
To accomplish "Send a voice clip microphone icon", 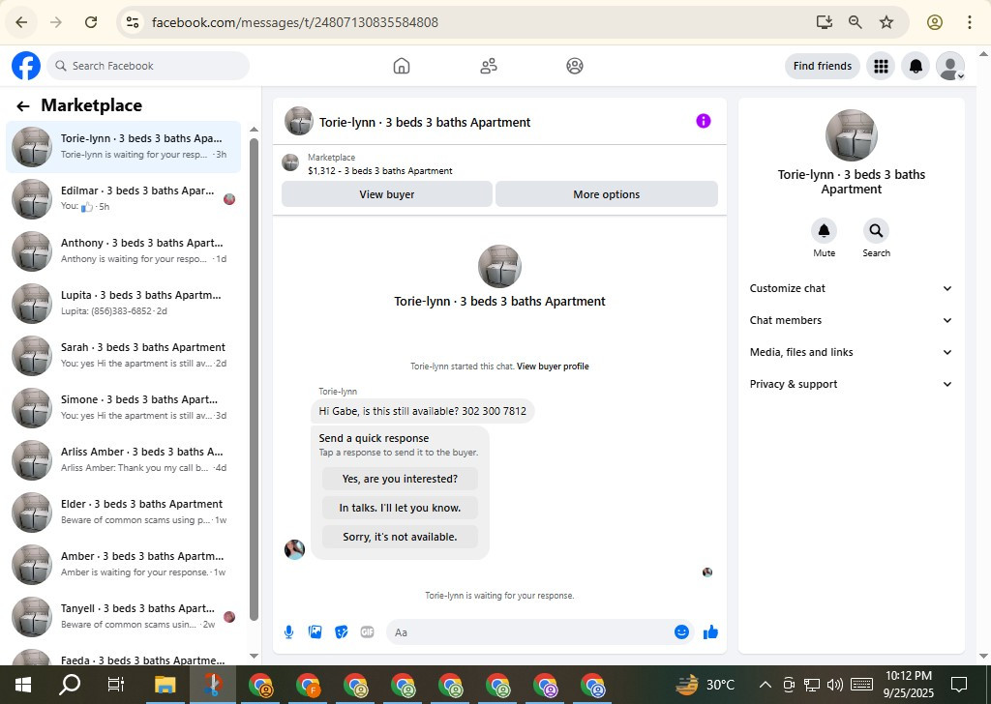I will pyautogui.click(x=288, y=632).
